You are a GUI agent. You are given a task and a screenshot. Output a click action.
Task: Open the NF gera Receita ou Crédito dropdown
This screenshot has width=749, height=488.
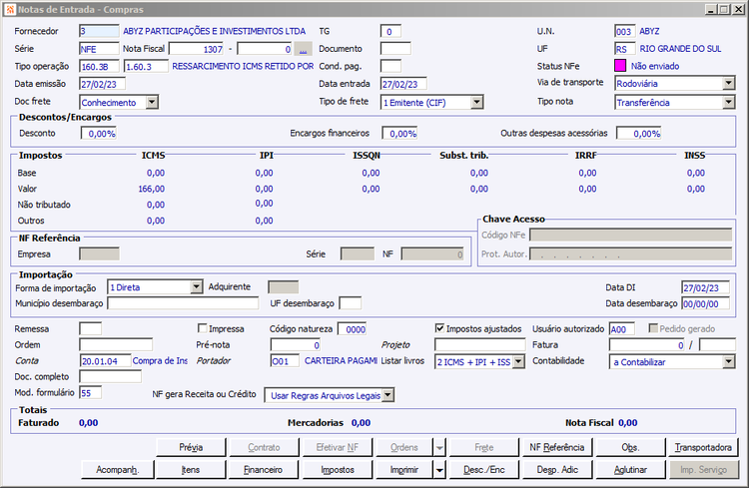(x=388, y=396)
